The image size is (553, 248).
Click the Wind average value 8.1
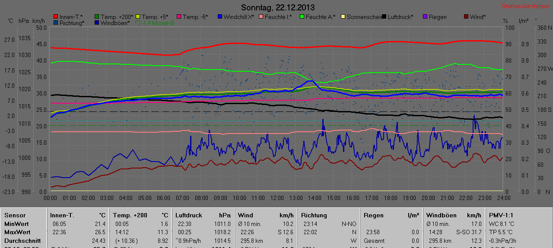290,241
